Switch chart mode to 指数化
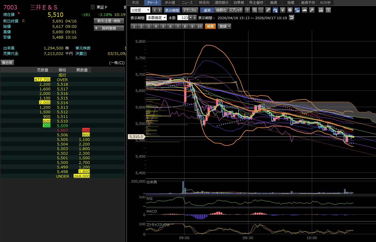 click(x=221, y=10)
